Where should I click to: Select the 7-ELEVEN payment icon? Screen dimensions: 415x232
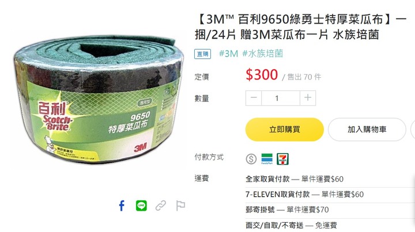[x=282, y=159]
